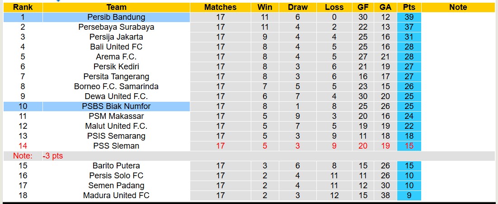Viewport: 498px width, 204px height.
Task: Open the PSS Sleman team entry
Action: (x=116, y=146)
